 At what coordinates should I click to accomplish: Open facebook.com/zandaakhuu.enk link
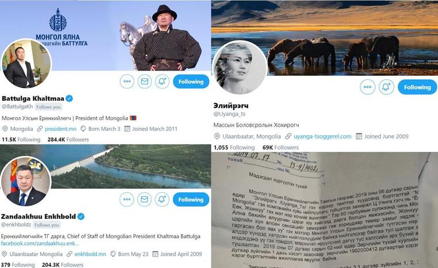click(x=40, y=243)
